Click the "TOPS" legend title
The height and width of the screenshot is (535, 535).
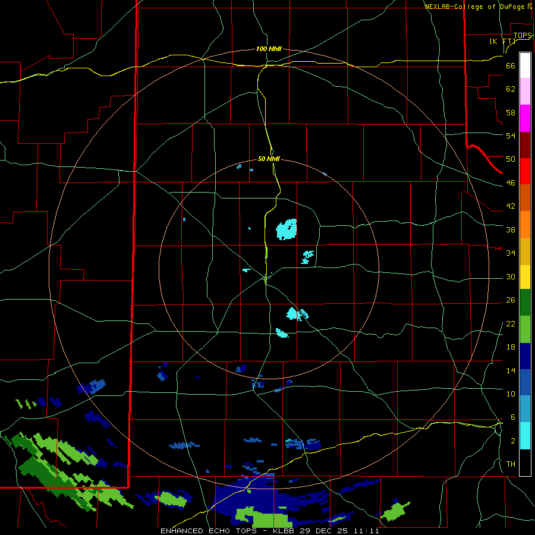523,36
